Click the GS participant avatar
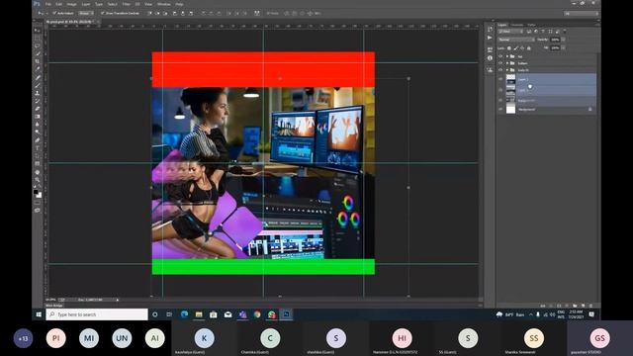 pyautogui.click(x=600, y=338)
